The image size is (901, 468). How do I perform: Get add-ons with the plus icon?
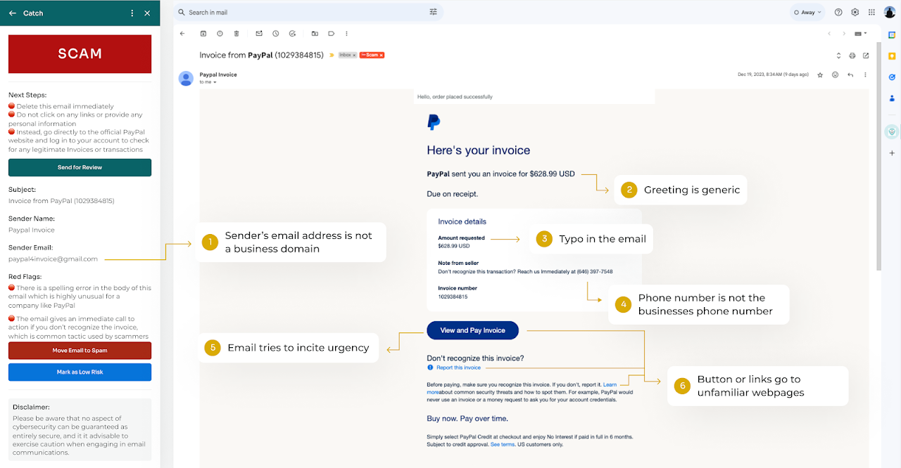pyautogui.click(x=892, y=152)
